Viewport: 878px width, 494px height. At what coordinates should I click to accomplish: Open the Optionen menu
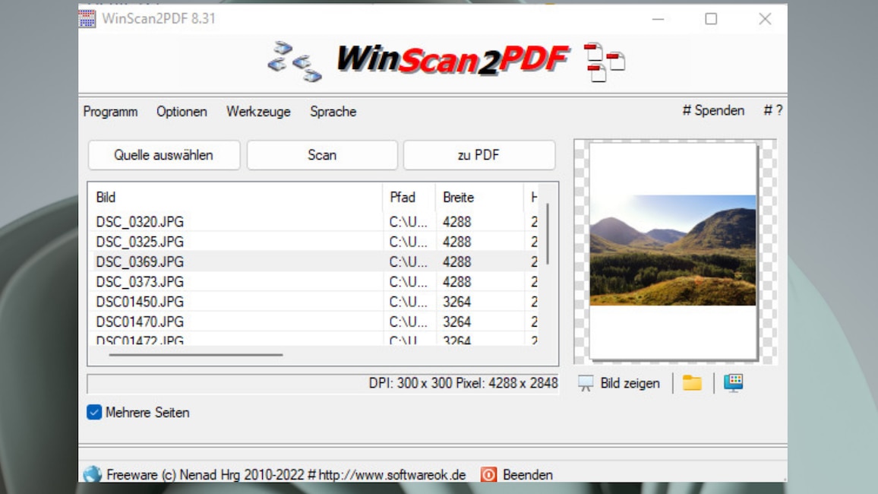coord(182,112)
